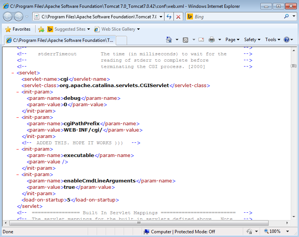Collapse the init-param containing executable
This screenshot has height=237, width=299.
pyautogui.click(x=18, y=149)
